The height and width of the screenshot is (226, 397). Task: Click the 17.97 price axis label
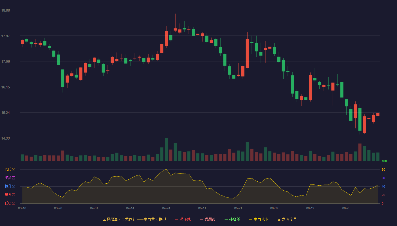coord(5,36)
